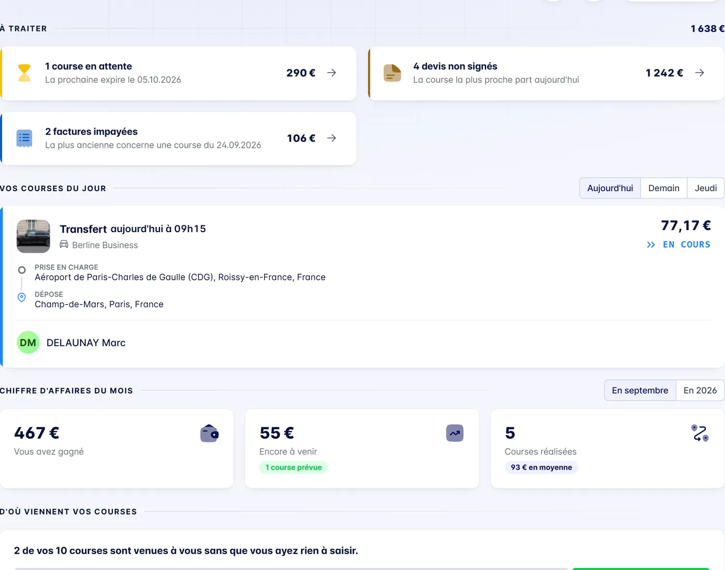Click the DM avatar of DELAUNAY Marc

(28, 343)
